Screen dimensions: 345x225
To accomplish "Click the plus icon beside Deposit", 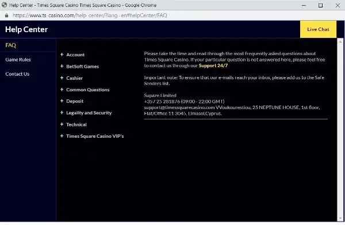I will [62, 101].
